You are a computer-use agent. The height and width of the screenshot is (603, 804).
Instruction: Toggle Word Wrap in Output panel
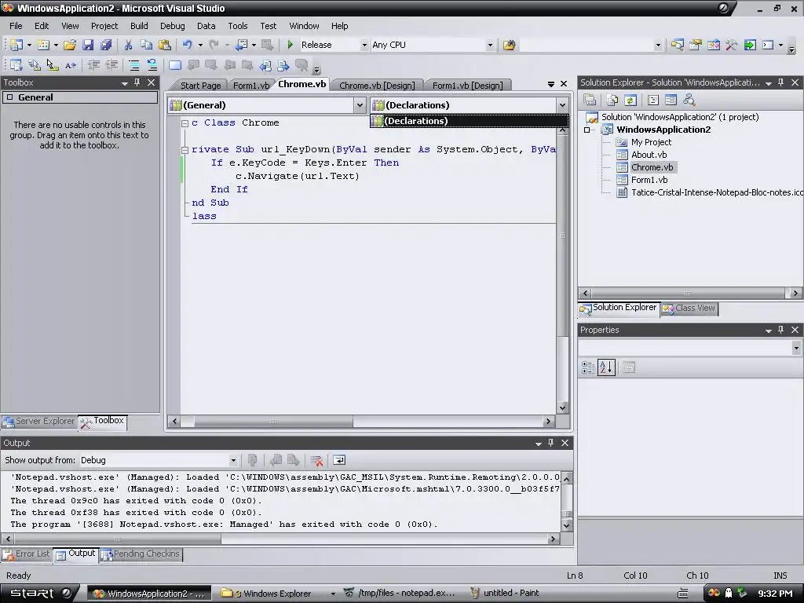point(339,460)
